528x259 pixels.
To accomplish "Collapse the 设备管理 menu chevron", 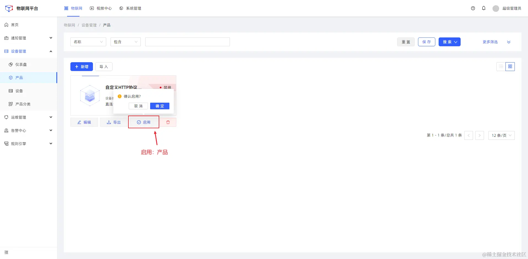I will point(51,51).
